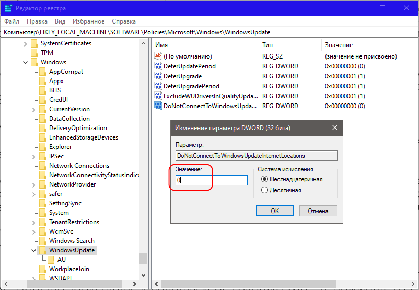Click into the Значение input field
Image resolution: width=419 pixels, height=290 pixels.
pyautogui.click(x=212, y=180)
